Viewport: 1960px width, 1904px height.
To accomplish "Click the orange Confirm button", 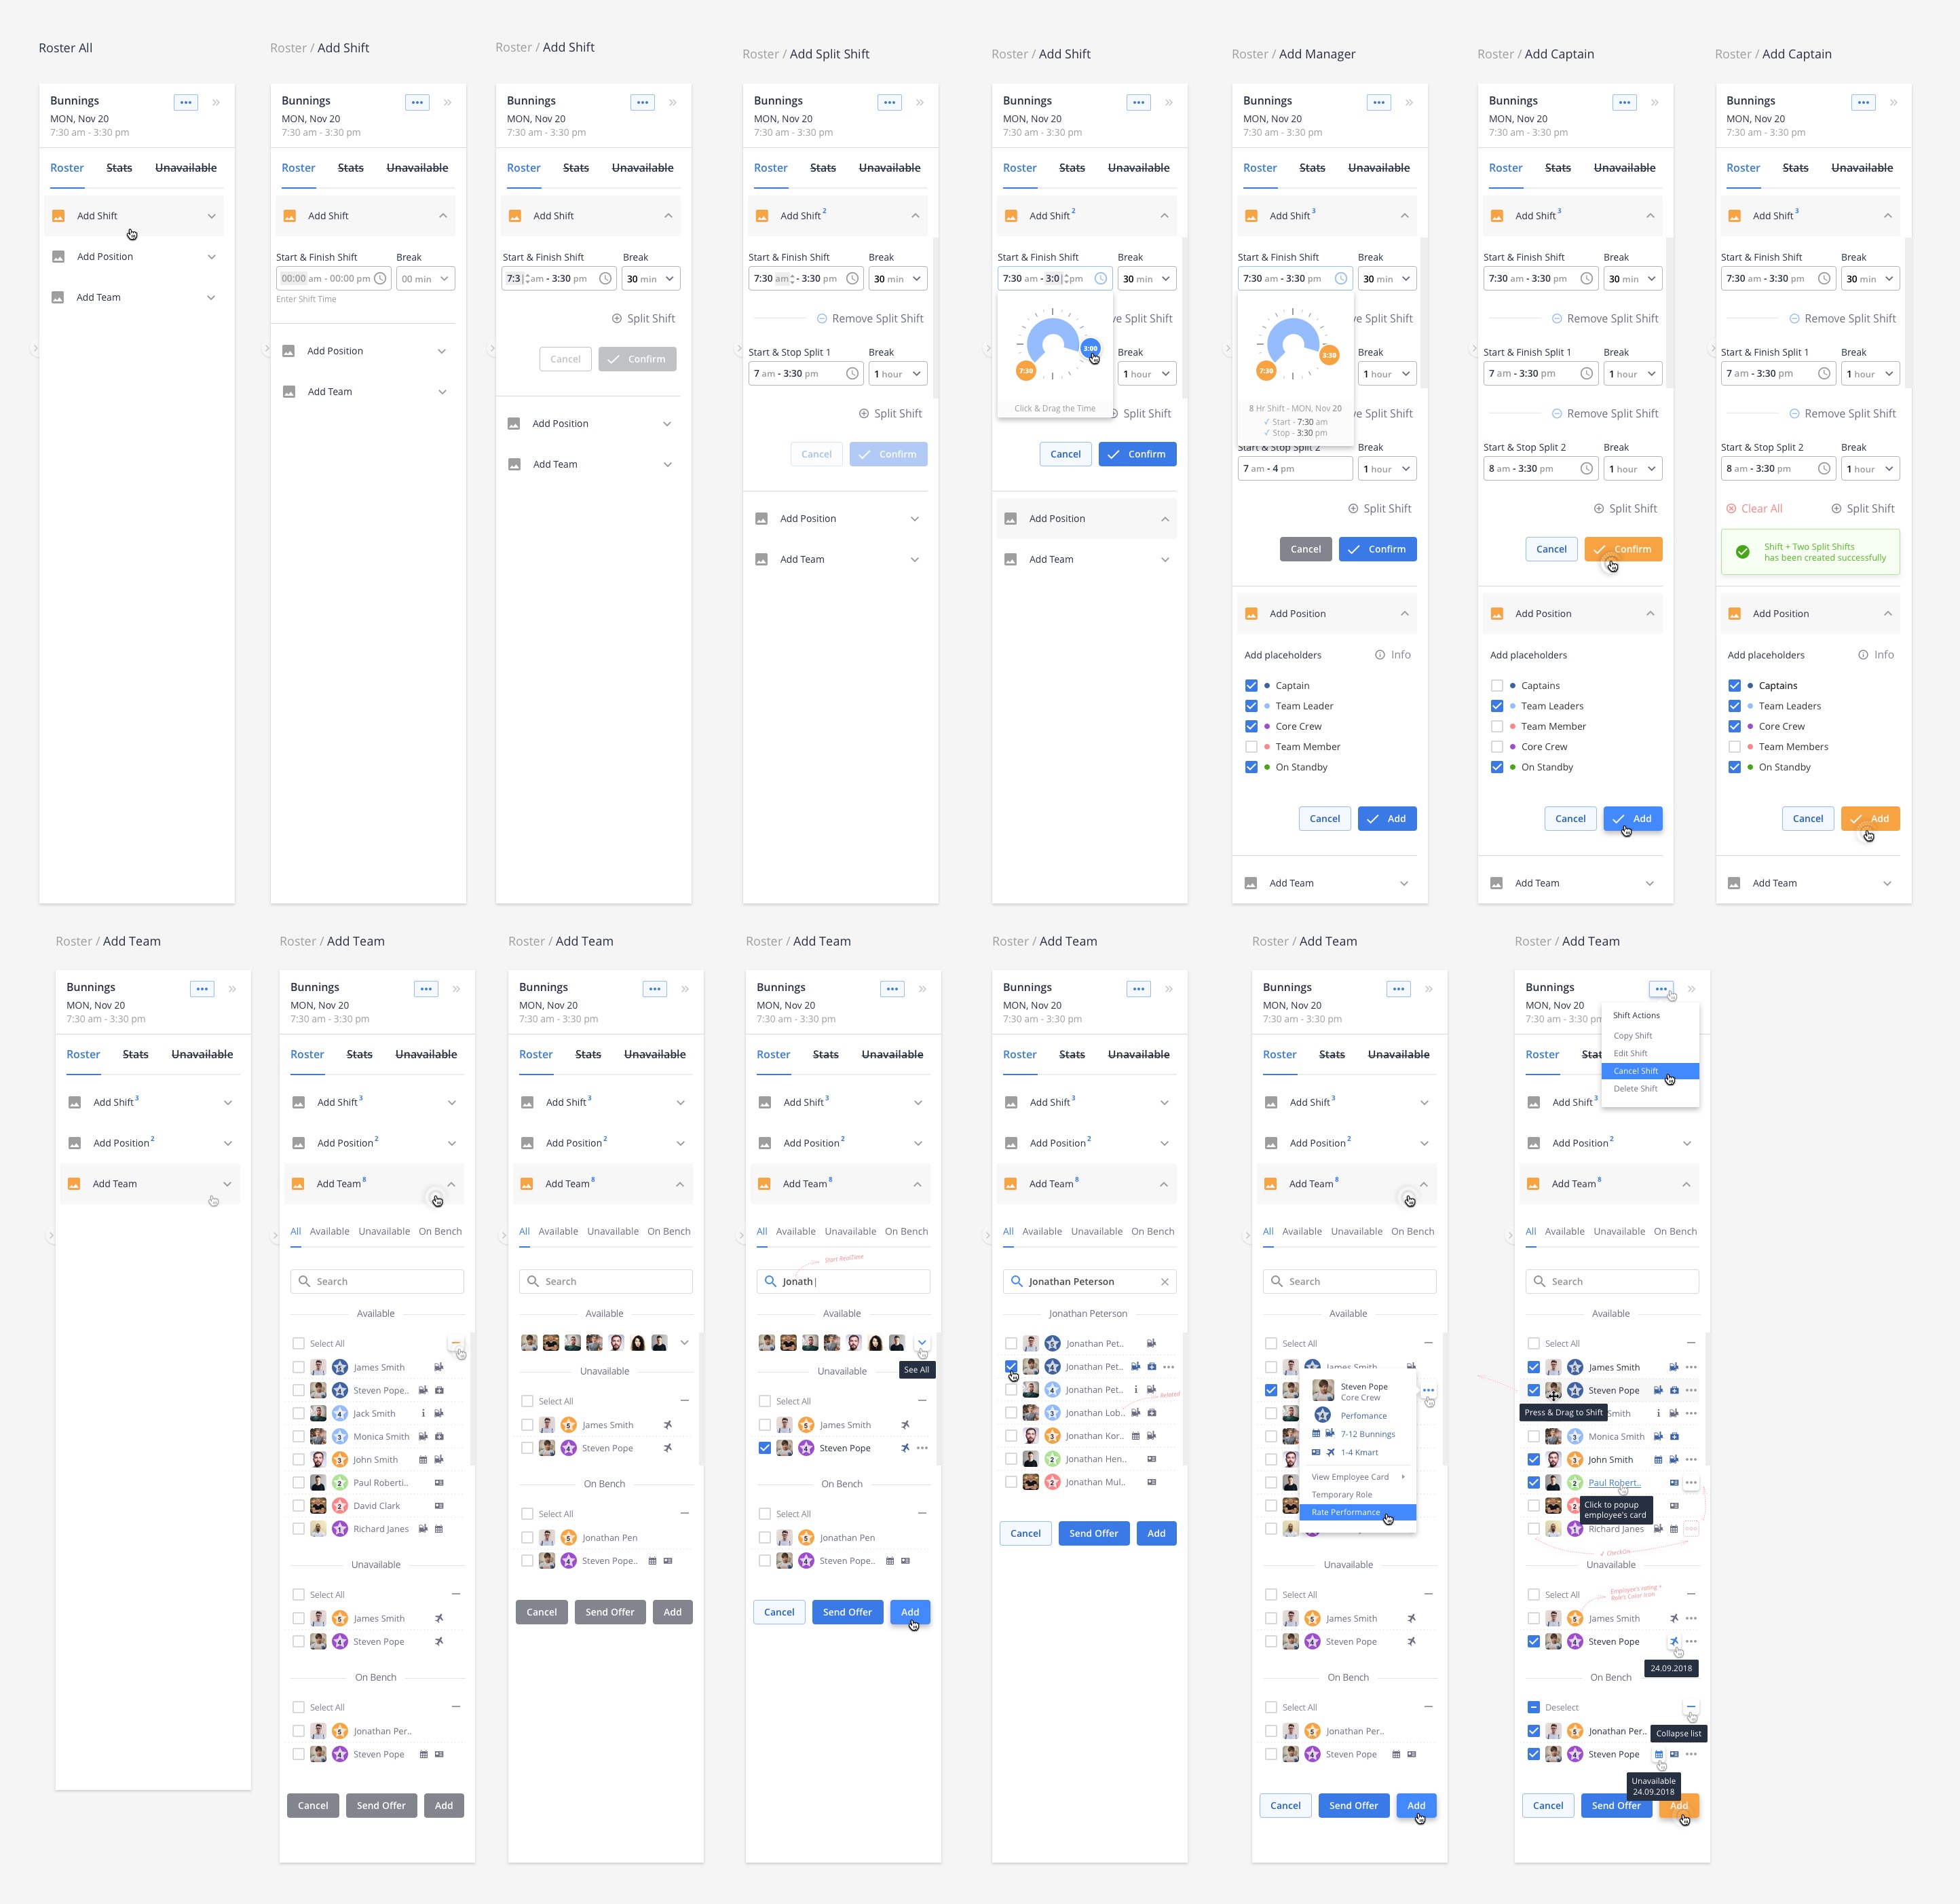I will click(1623, 549).
